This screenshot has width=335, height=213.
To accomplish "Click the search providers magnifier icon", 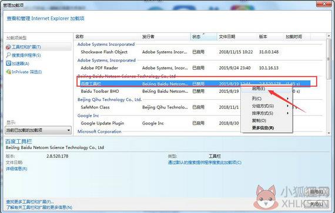I will (x=8, y=55).
